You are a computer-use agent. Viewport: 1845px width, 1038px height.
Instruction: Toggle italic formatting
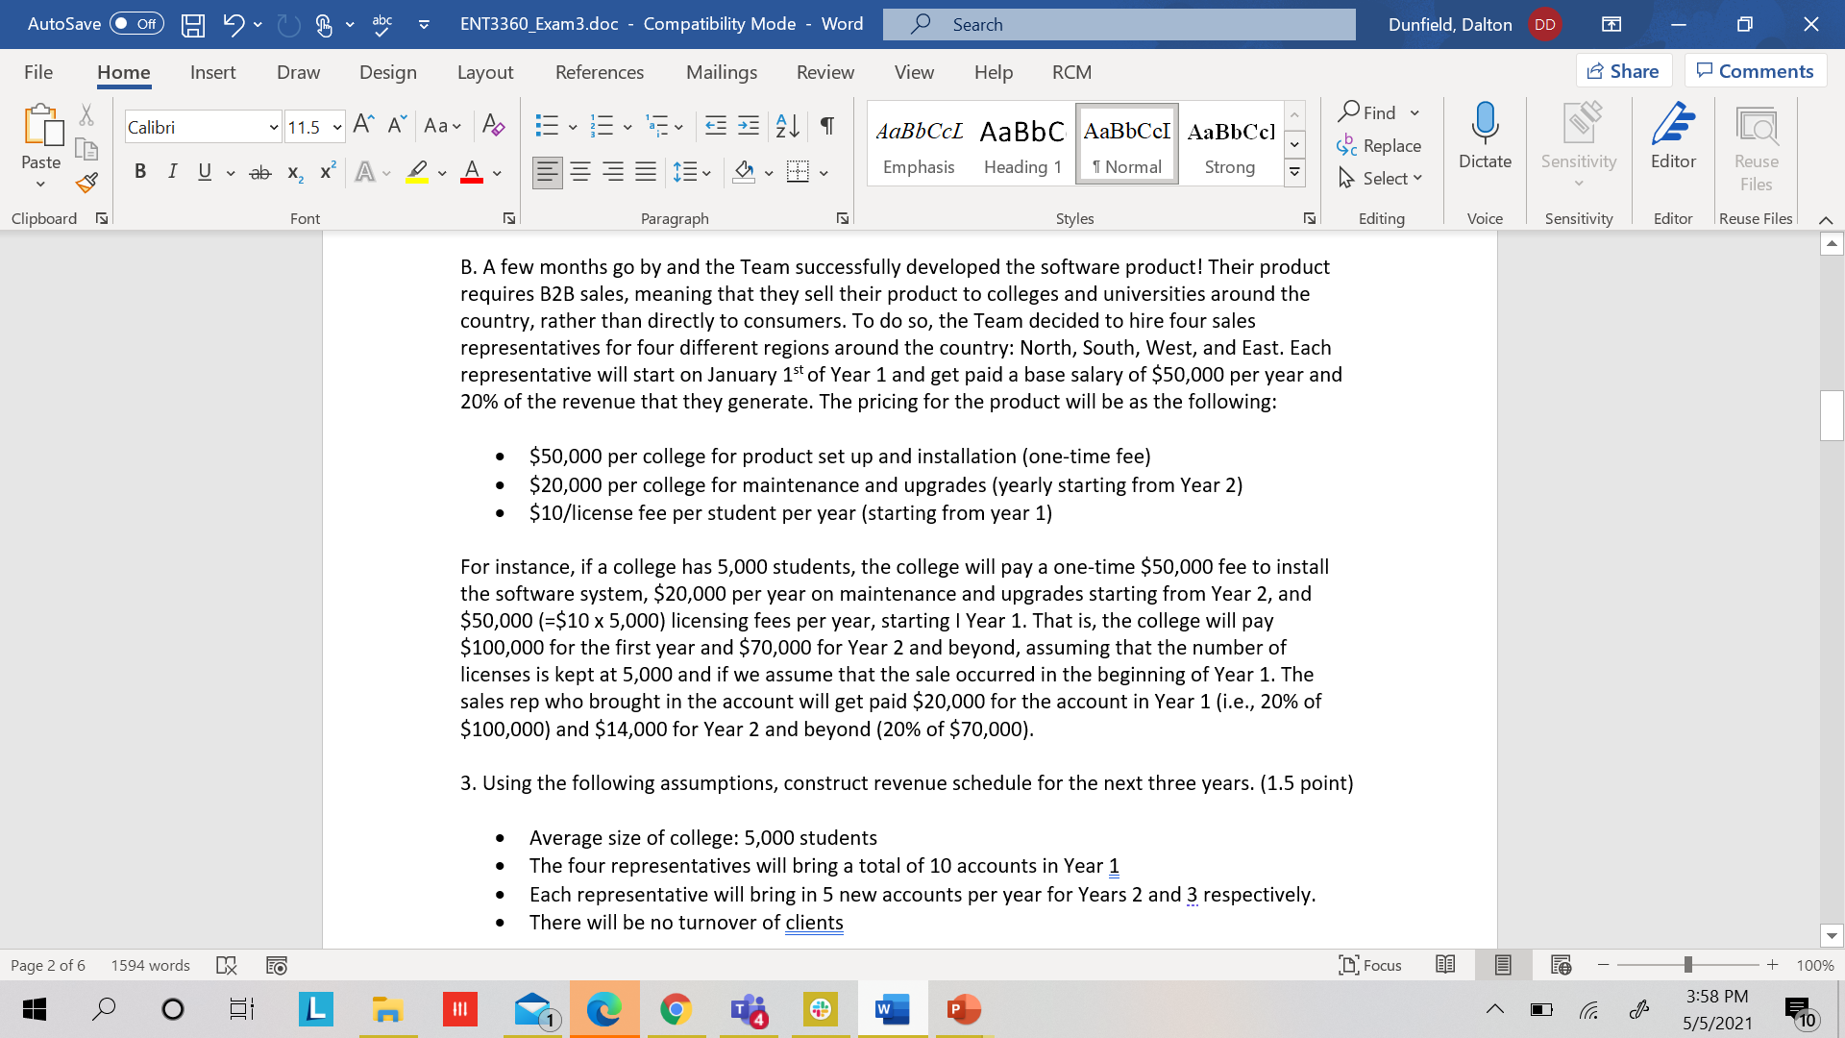click(x=173, y=171)
